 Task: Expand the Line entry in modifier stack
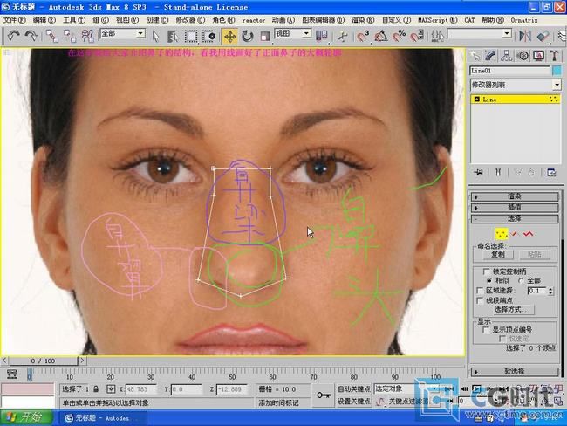[476, 100]
